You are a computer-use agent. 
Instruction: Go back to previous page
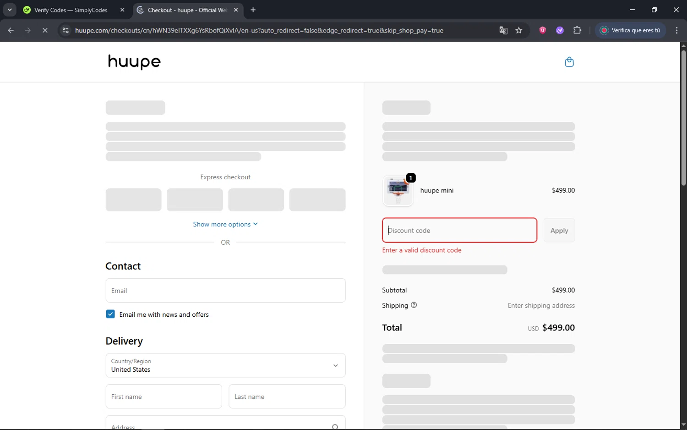click(11, 30)
